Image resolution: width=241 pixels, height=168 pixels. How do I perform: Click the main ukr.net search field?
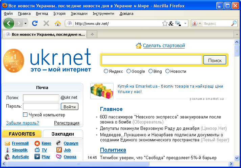[x=152, y=60]
